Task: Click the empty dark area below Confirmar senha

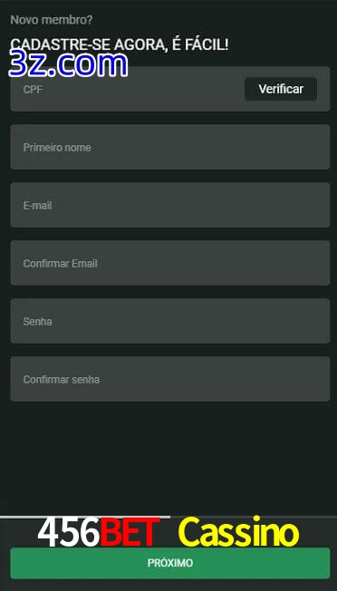Action: click(170, 458)
